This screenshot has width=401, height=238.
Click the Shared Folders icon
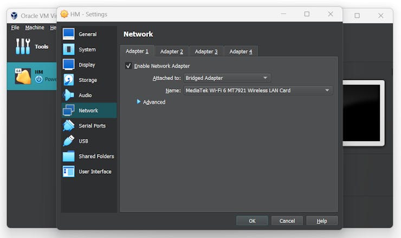(x=69, y=156)
